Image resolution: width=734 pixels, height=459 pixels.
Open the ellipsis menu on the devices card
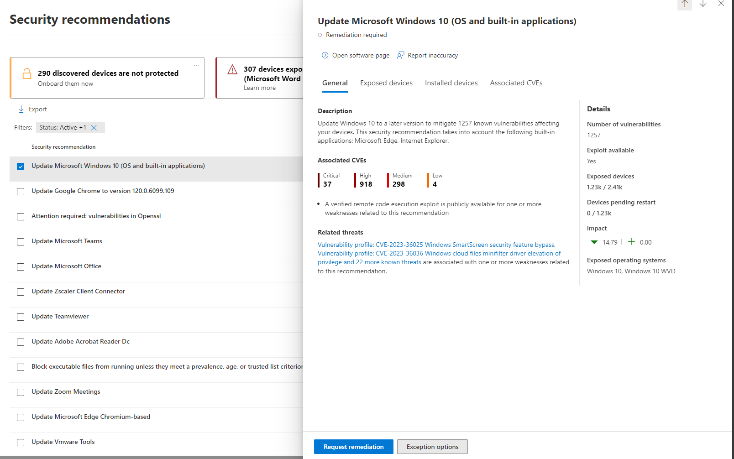point(197,66)
